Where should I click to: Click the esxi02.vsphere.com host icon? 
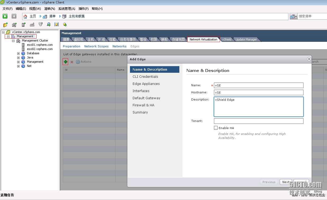(23, 49)
